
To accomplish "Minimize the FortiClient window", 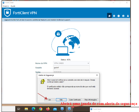I will pos(113,3).
